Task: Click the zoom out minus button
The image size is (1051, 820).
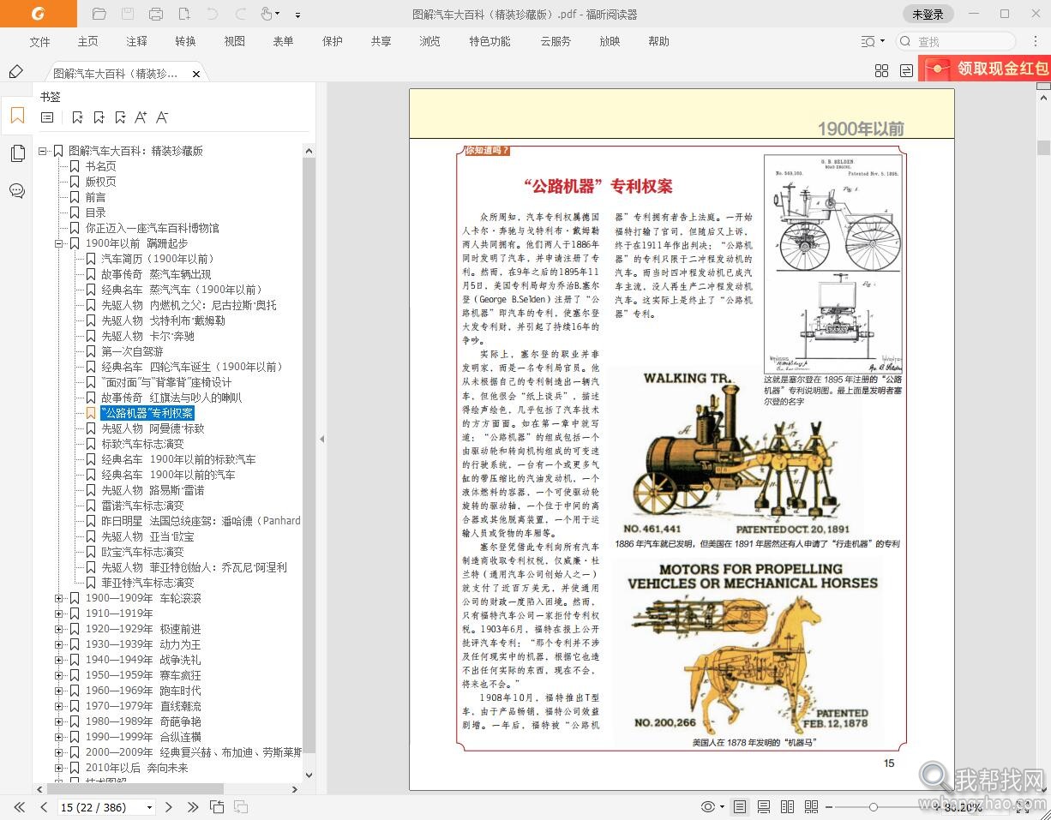Action: (x=827, y=807)
